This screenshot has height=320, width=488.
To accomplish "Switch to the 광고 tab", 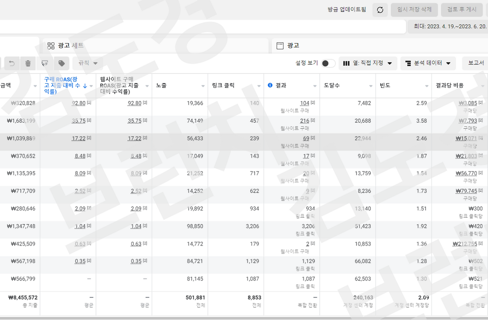I will coord(380,46).
